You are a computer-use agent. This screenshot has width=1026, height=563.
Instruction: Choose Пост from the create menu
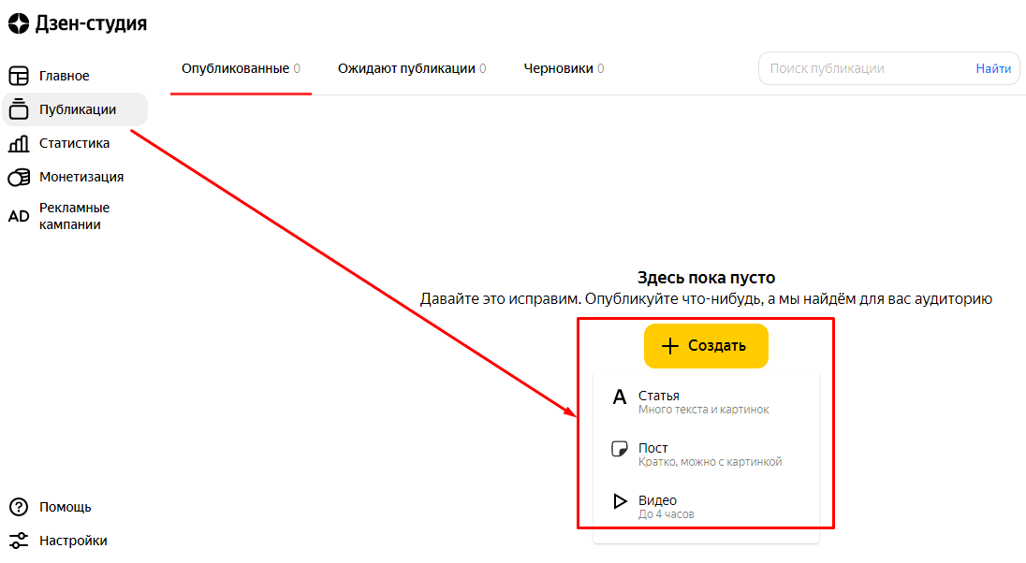coord(710,455)
